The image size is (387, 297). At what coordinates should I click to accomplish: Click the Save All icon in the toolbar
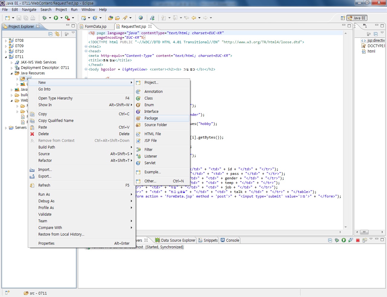point(26,18)
